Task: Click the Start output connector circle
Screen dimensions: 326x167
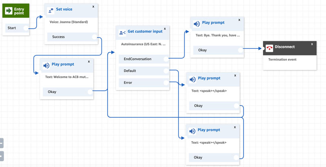Action: pos(26,28)
